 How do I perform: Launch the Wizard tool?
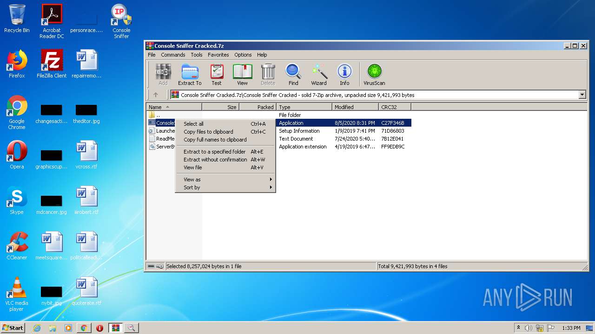coord(319,75)
